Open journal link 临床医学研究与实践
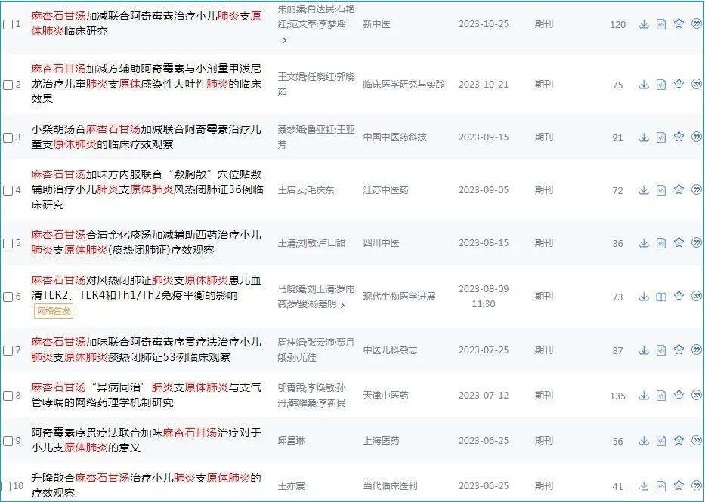The image size is (705, 502). 404,85
